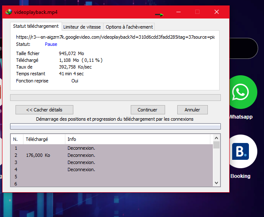Select connection row 5 in list
This screenshot has width=264, height=217.
coord(112,177)
